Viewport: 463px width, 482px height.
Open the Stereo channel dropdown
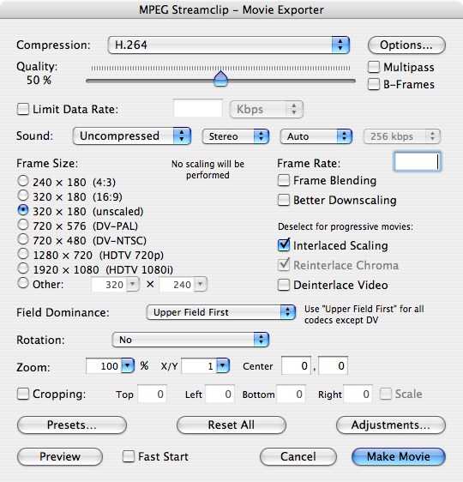(235, 136)
